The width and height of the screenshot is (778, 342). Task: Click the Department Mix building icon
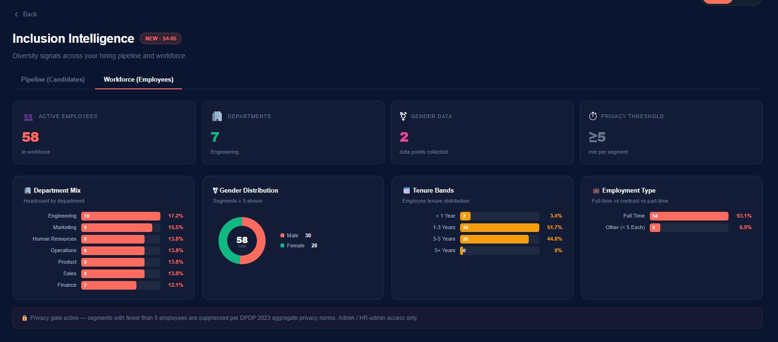pos(27,190)
